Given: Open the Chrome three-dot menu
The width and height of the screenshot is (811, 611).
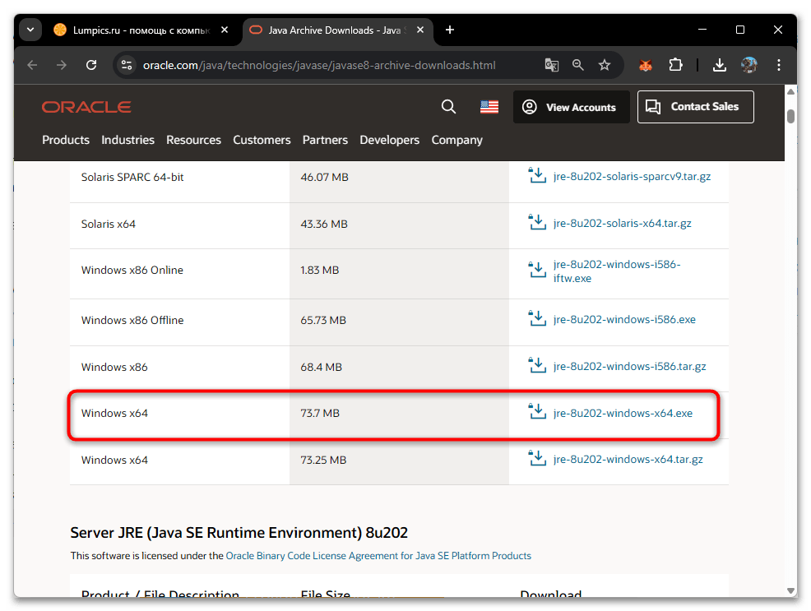Looking at the screenshot, I should tap(778, 65).
